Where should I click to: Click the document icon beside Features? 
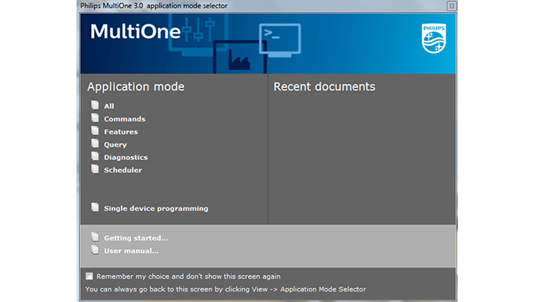(95, 130)
